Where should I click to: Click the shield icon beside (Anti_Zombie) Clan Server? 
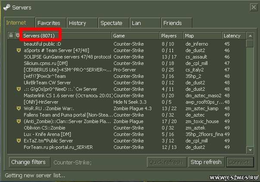point(19,121)
